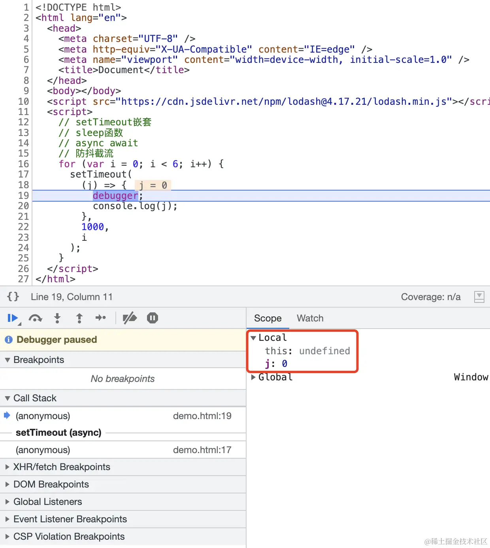Image resolution: width=490 pixels, height=548 pixels.
Task: Open the Watch tab
Action: click(x=310, y=318)
